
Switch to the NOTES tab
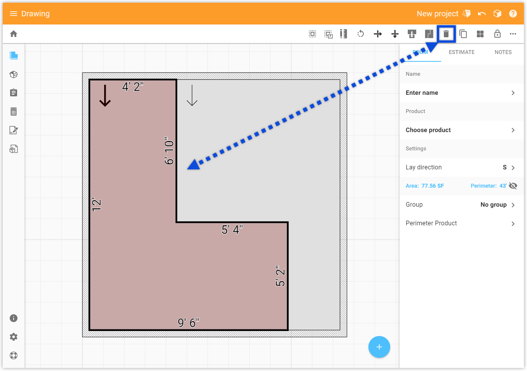(503, 52)
